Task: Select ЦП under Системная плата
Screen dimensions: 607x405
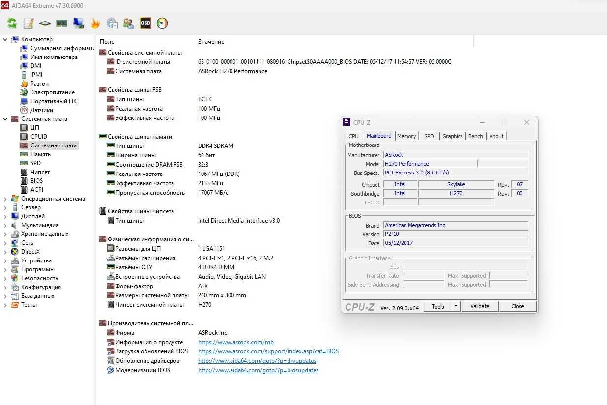Action: [x=34, y=128]
